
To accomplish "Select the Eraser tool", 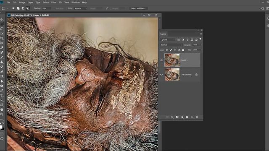I will coord(2,71).
